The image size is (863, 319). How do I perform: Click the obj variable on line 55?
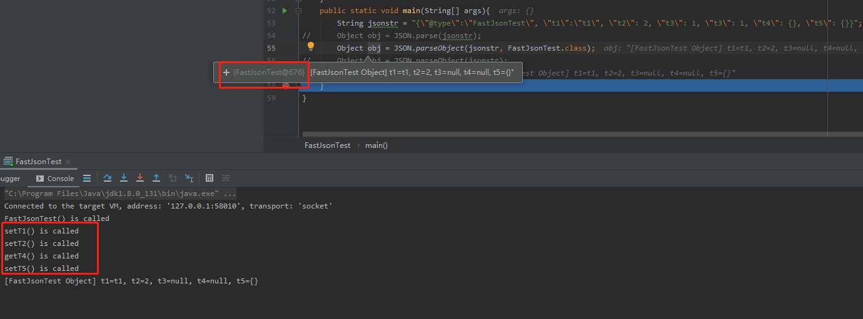click(374, 48)
